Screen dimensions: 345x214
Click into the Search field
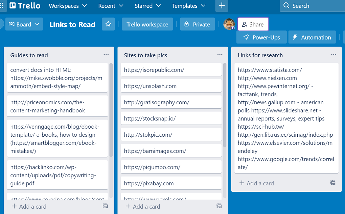tap(313, 6)
